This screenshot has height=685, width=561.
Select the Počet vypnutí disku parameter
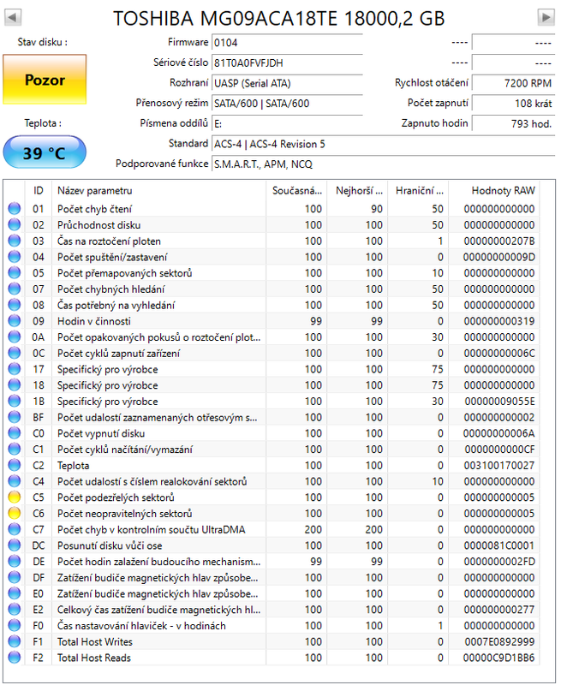101,433
